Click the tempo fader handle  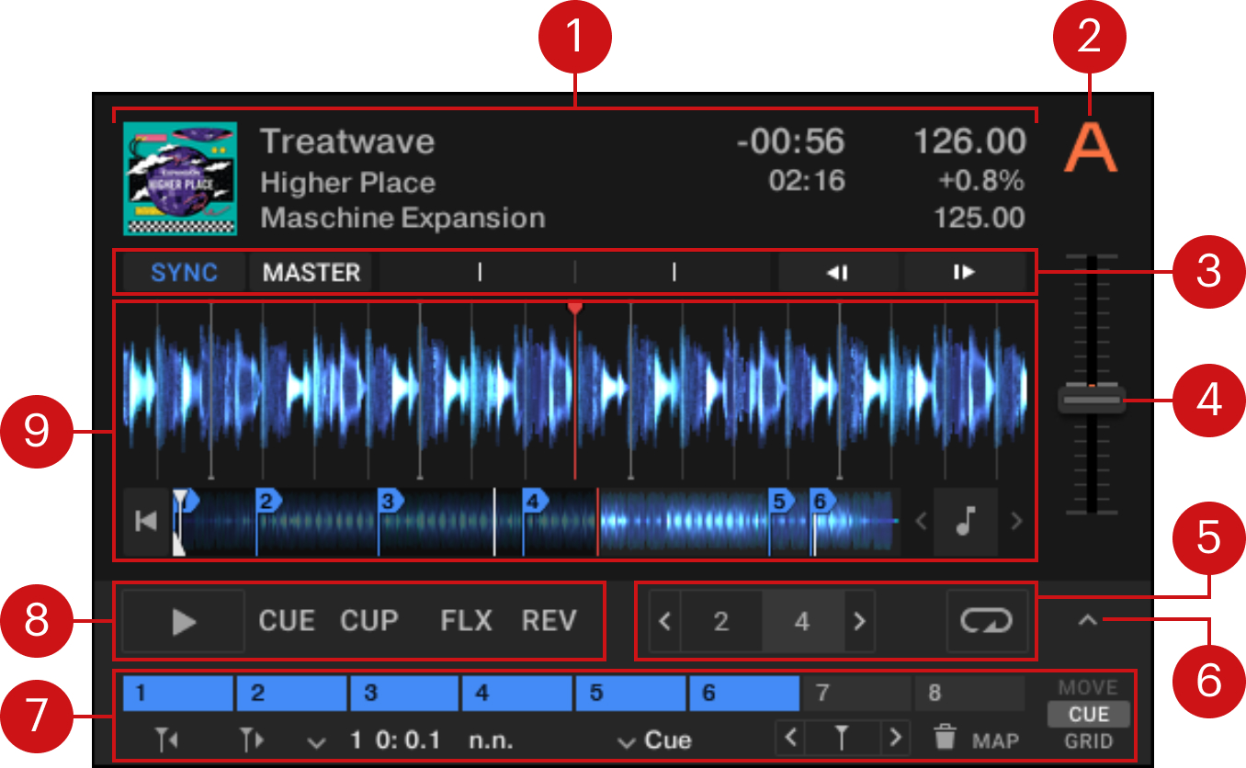(x=1091, y=401)
